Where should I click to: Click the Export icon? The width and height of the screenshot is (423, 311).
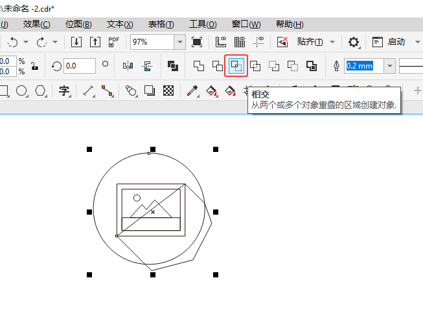point(95,42)
